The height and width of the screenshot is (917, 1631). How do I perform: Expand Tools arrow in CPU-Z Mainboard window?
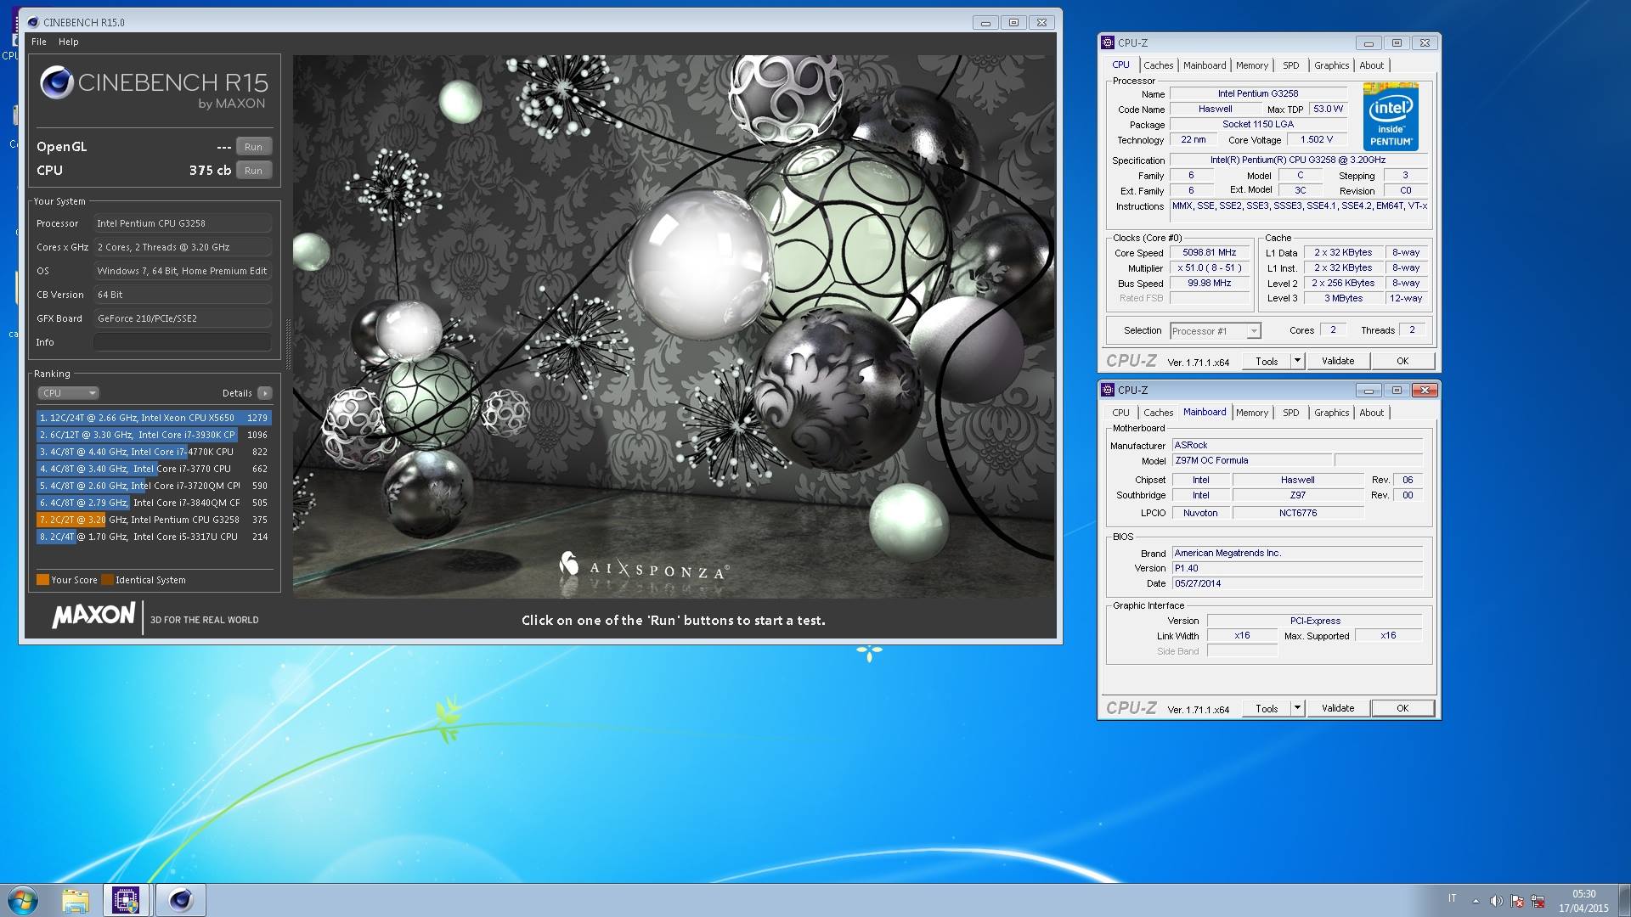[1297, 708]
